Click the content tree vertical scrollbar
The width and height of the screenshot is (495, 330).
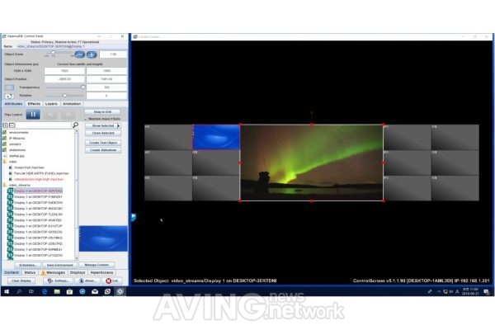pos(77,194)
